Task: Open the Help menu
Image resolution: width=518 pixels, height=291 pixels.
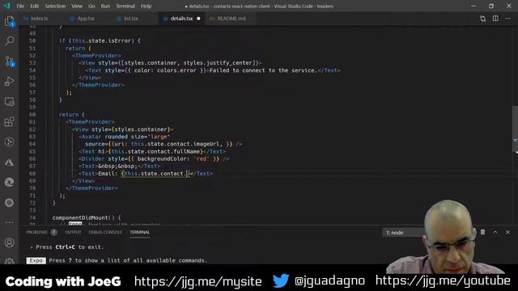Action: coord(146,6)
